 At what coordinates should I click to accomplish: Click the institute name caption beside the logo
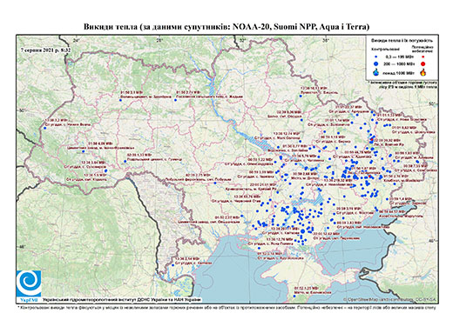(122, 300)
